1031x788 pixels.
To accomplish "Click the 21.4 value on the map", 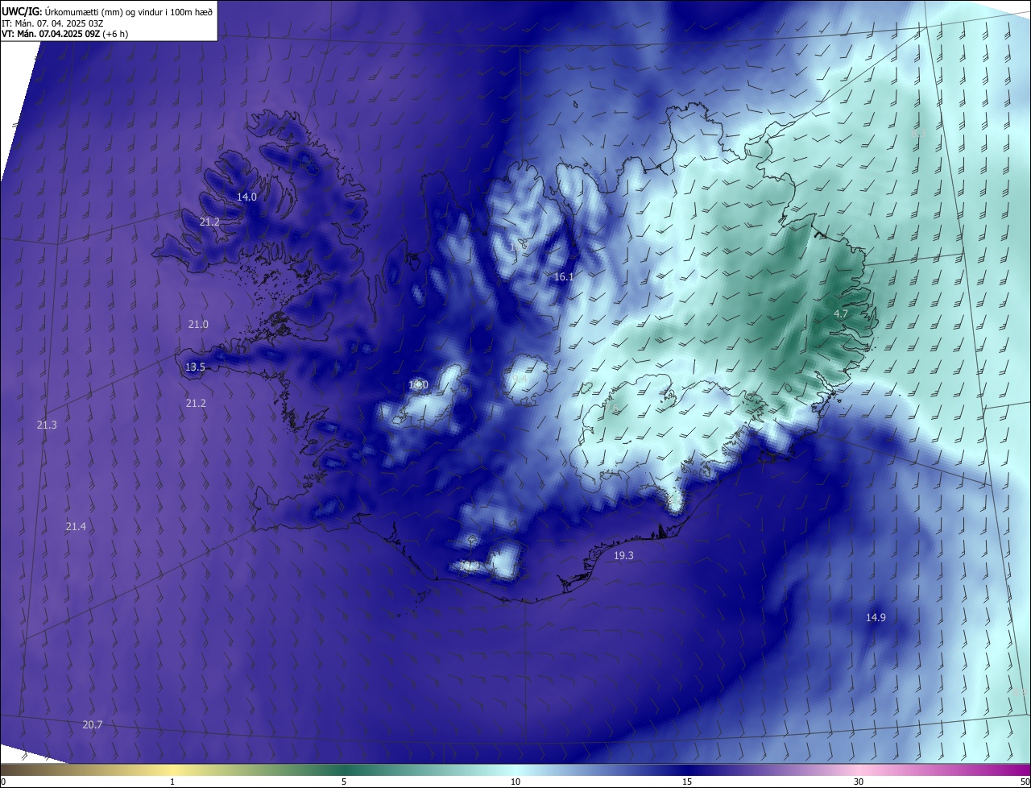I will [76, 527].
